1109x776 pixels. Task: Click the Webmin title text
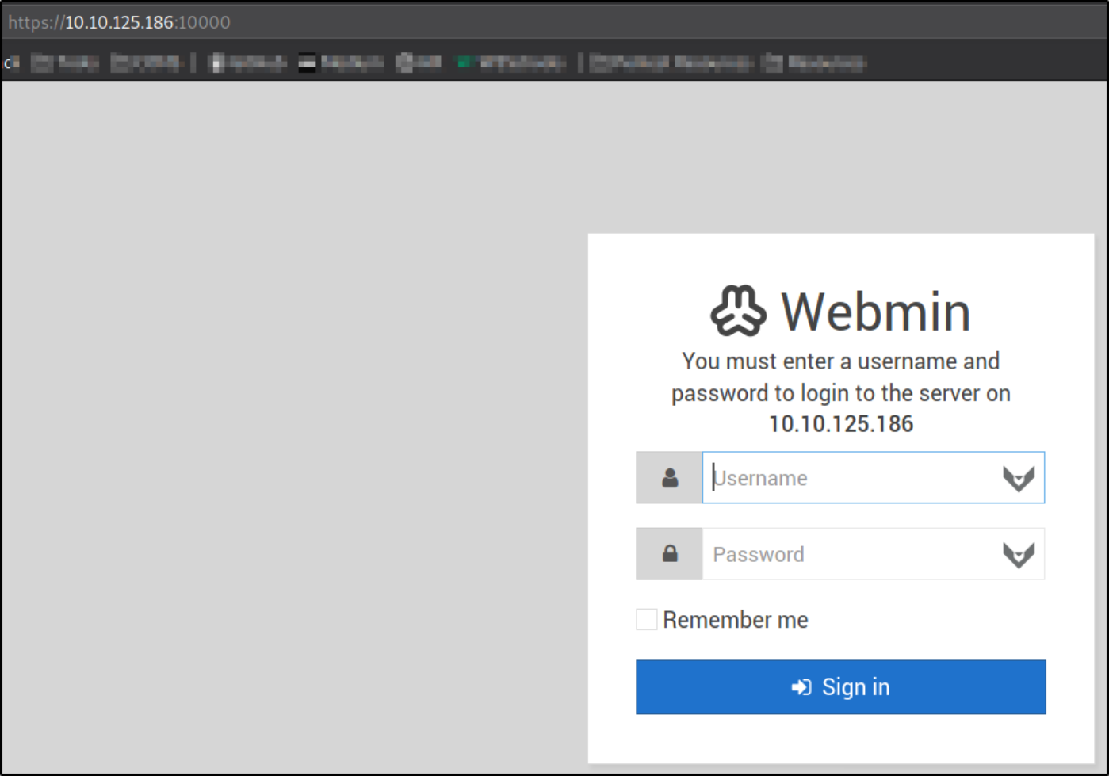876,312
